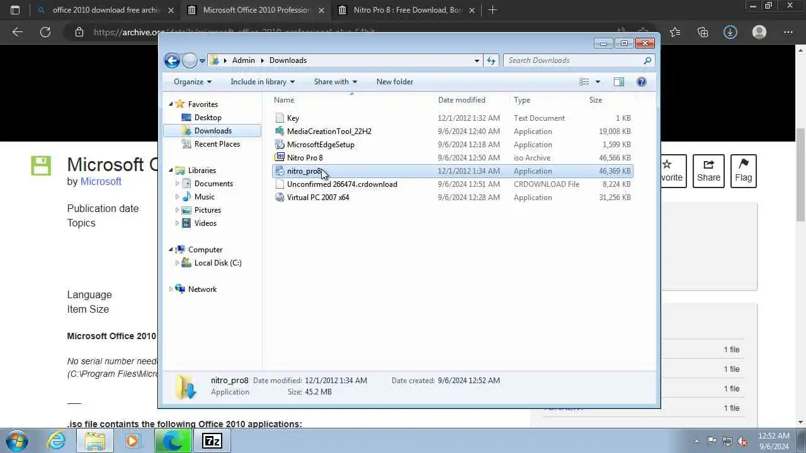Screen dimensions: 806x453
Task: Sort by Date modified column header
Action: (472, 100)
